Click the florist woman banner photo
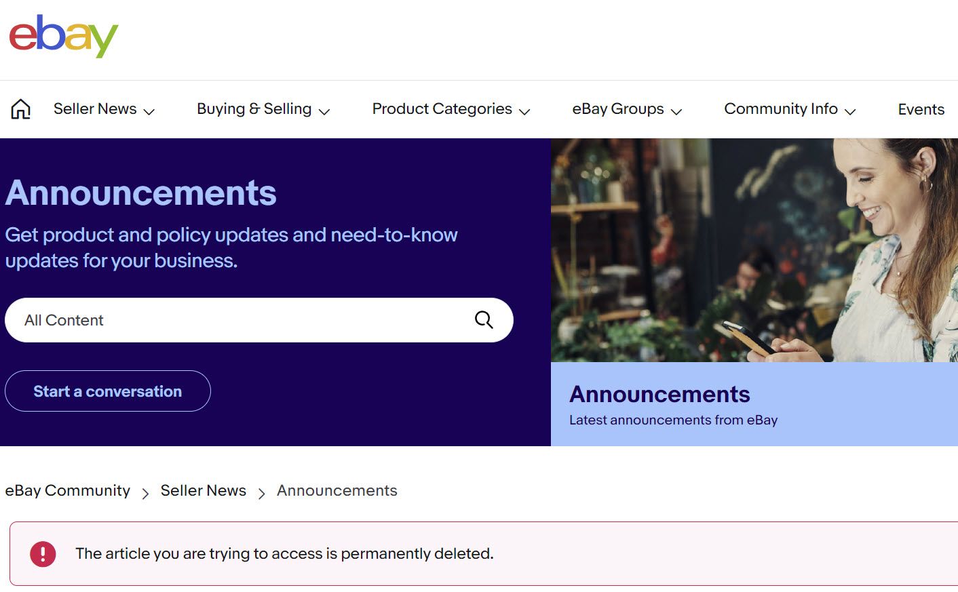 (x=754, y=250)
